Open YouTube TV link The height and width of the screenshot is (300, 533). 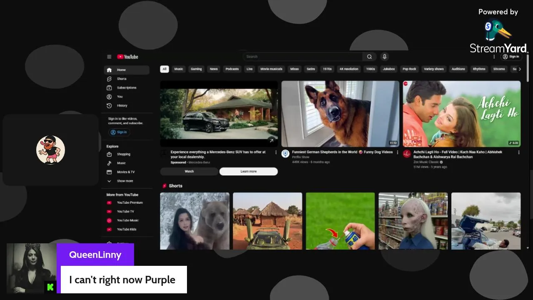click(x=127, y=212)
